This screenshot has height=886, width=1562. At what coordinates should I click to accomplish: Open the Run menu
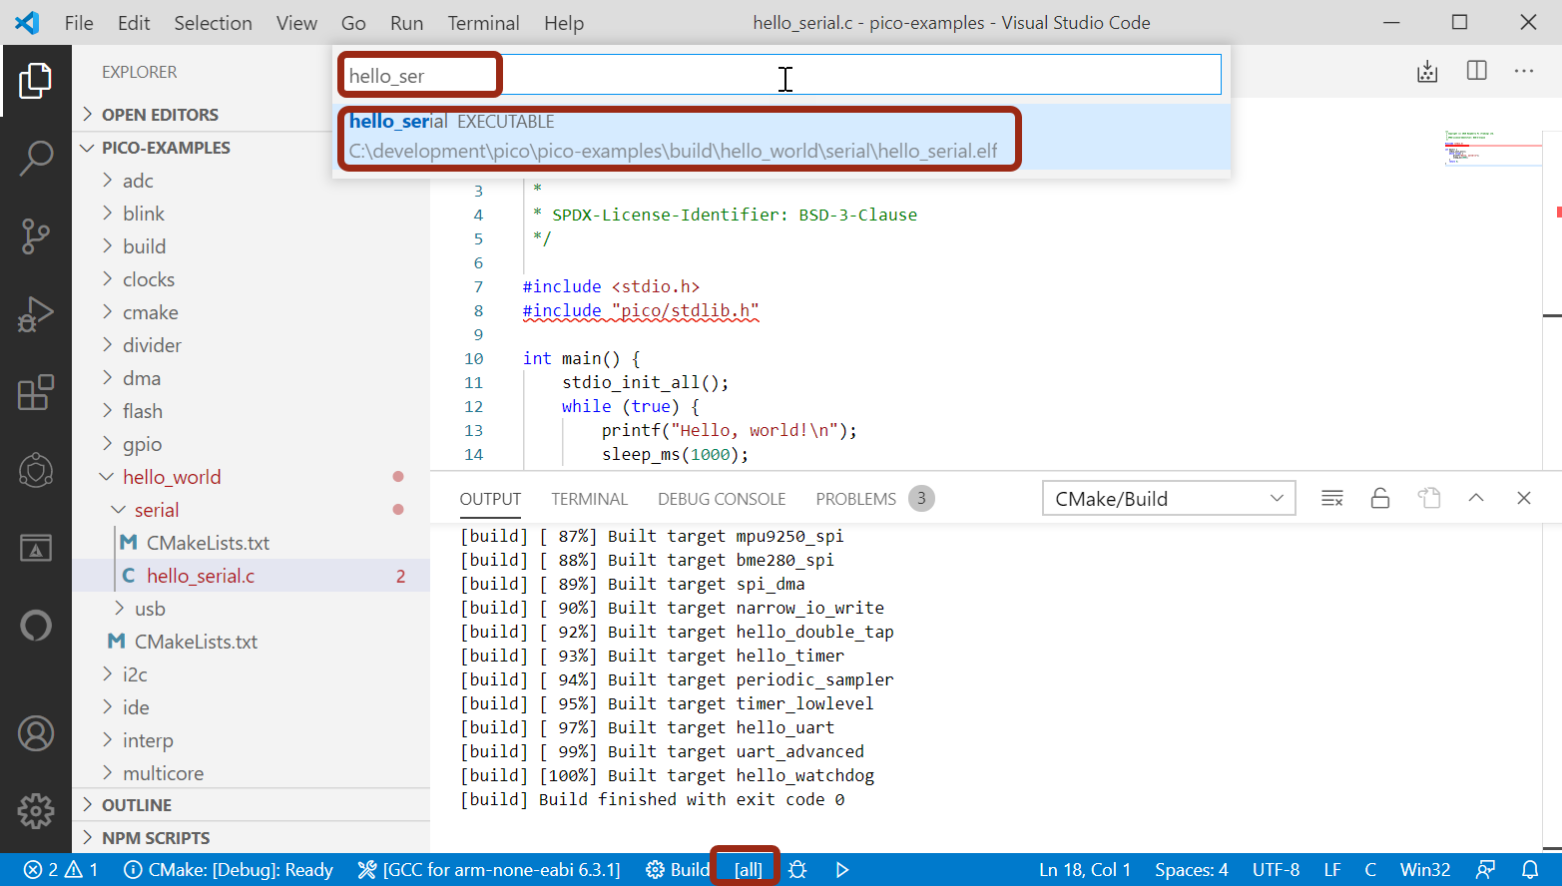coord(406,23)
